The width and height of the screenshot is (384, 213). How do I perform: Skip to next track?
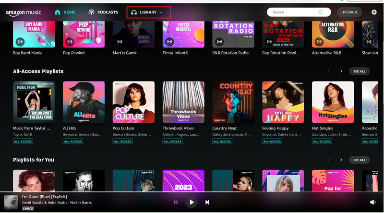207,202
